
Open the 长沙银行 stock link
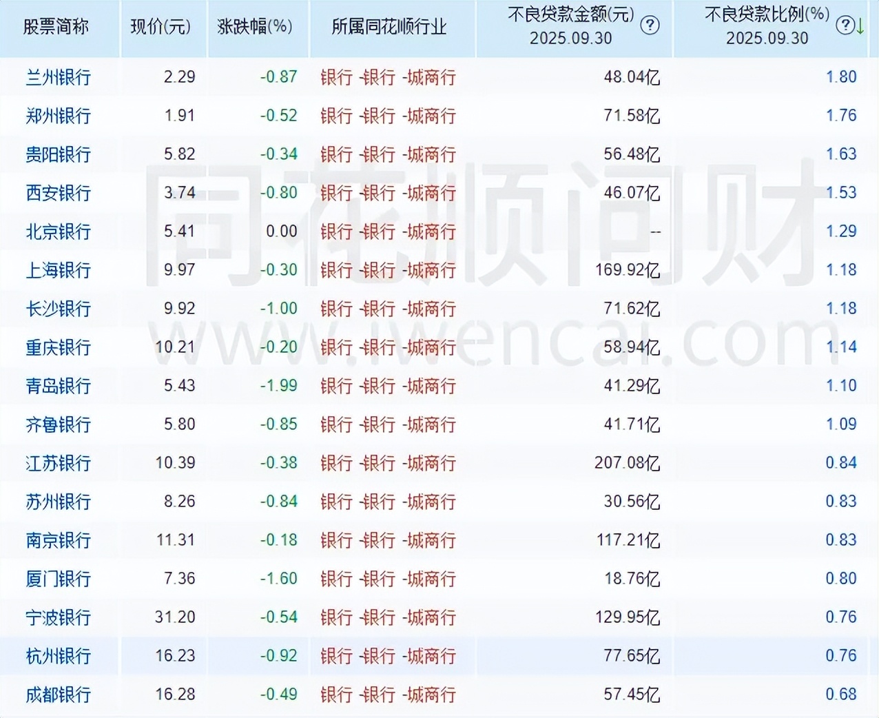click(59, 309)
